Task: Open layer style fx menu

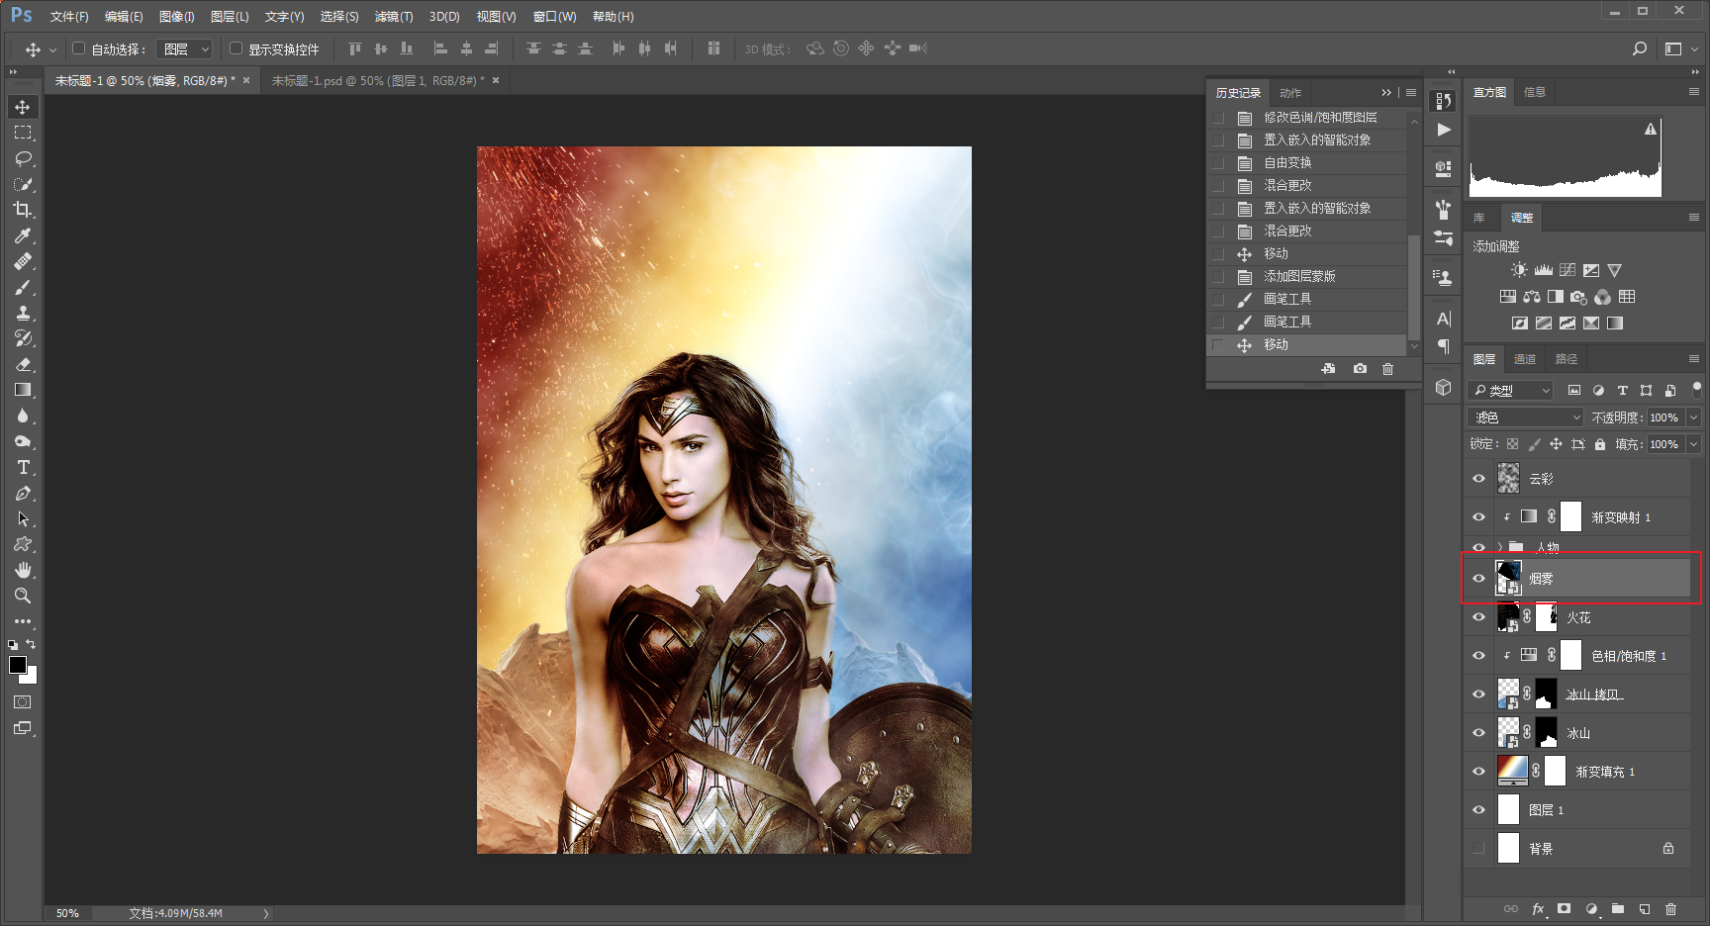Action: pyautogui.click(x=1538, y=908)
